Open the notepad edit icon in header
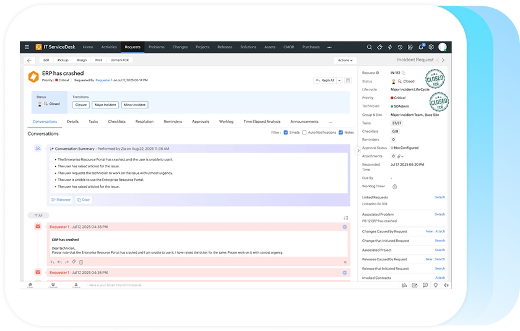Viewport: 520px width, 331px height. click(x=410, y=47)
